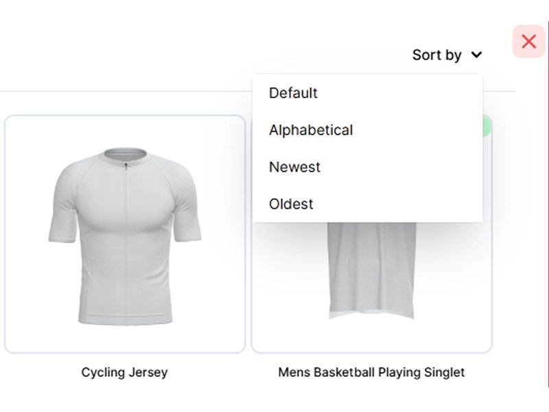Select the Cycling Jersey thumbnail image
The width and height of the screenshot is (549, 412).
(x=124, y=233)
